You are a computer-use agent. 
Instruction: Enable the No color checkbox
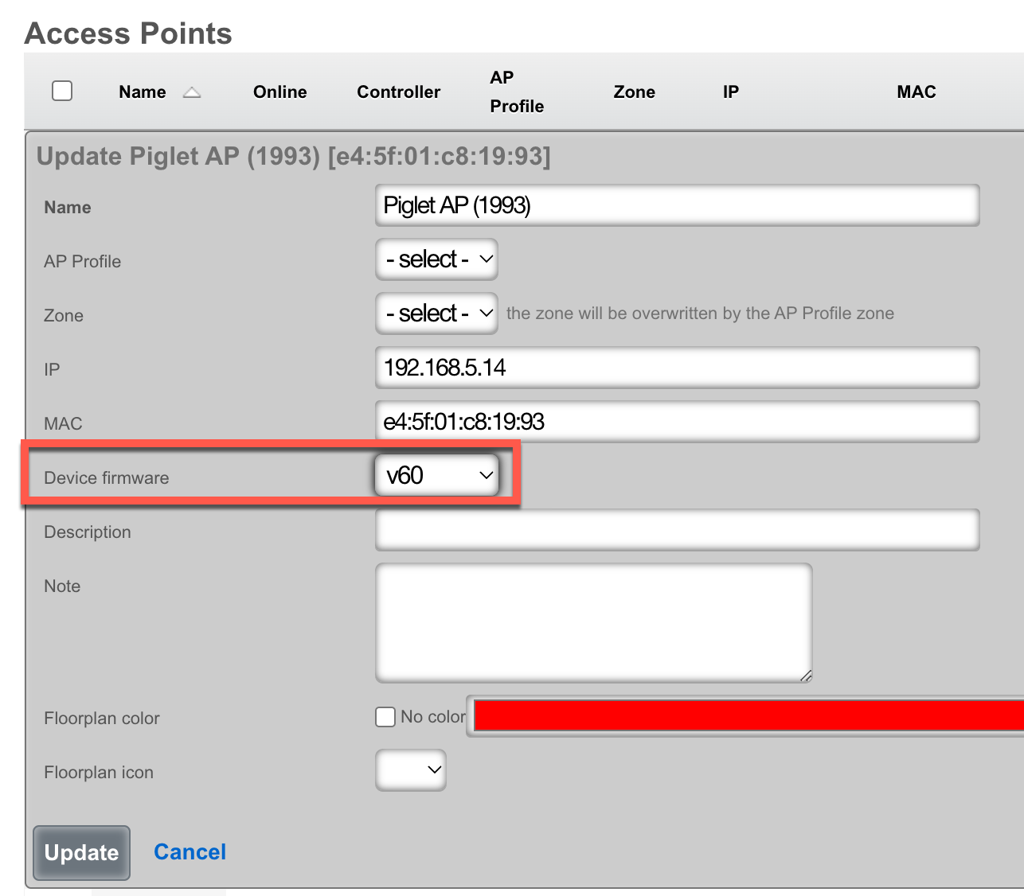click(x=385, y=717)
